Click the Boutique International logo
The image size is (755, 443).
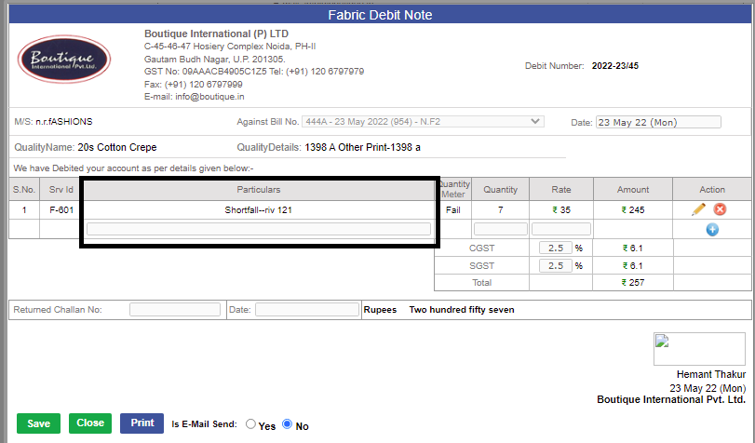[64, 60]
